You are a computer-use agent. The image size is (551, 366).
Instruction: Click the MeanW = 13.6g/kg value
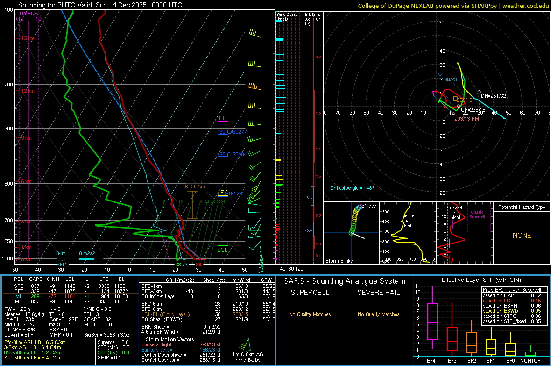coord(24,314)
